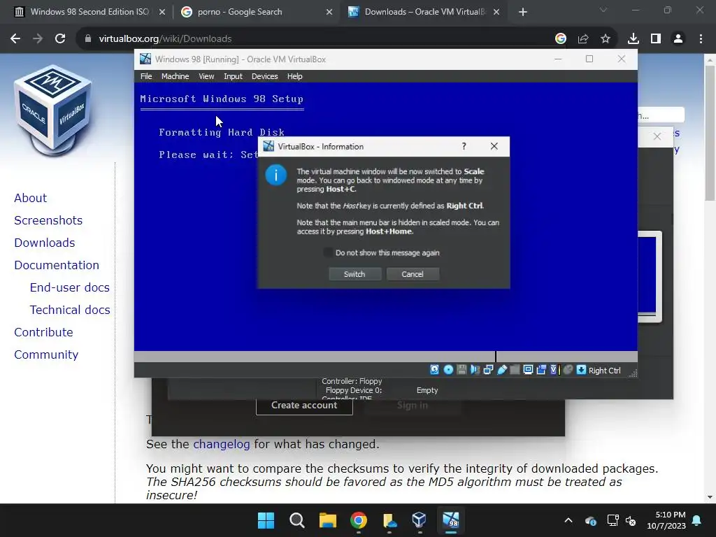716x537 pixels.
Task: Check Do not show this message again
Action: 327,252
